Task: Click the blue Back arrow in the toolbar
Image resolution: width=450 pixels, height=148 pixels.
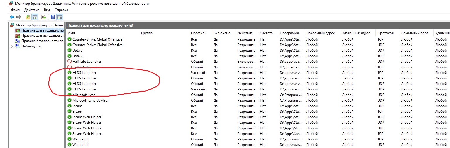Action: coord(12,17)
